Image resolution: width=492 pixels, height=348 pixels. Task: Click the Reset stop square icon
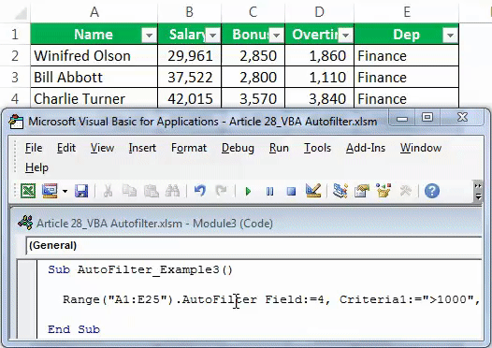(x=291, y=191)
